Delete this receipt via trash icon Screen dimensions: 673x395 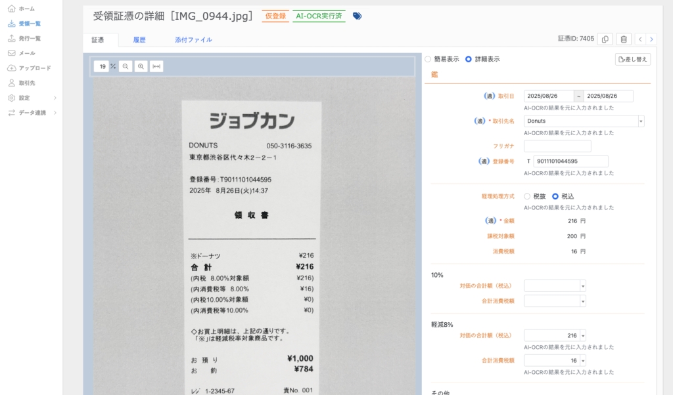point(623,39)
